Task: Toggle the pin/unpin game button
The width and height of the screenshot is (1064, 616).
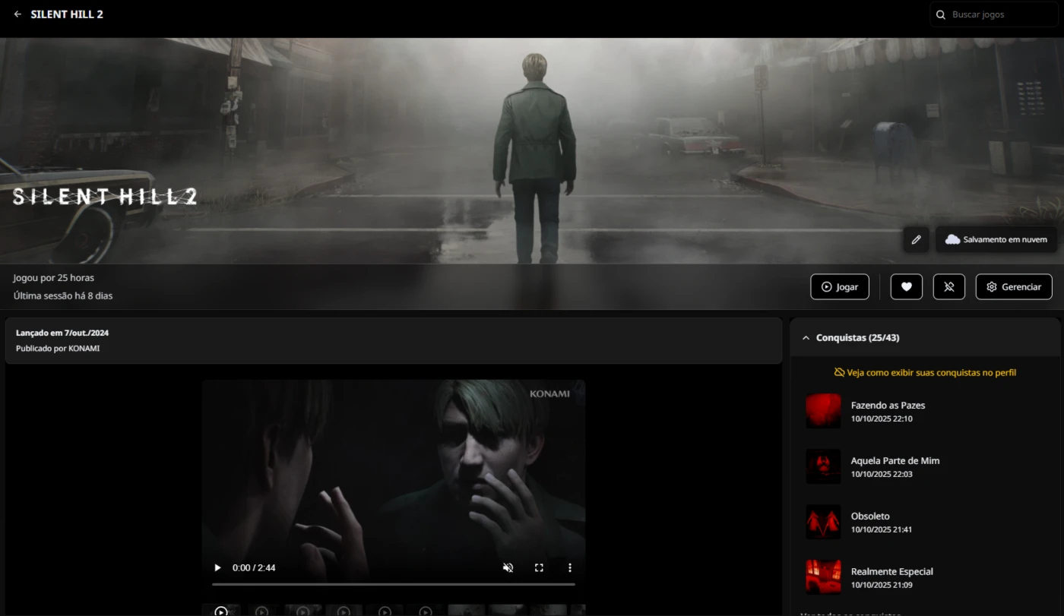Action: tap(948, 287)
